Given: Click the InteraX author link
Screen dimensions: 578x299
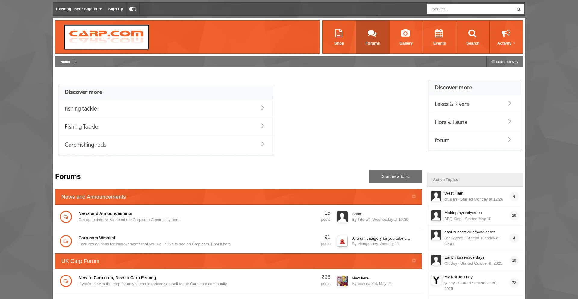Looking at the screenshot, I should click(x=364, y=220).
